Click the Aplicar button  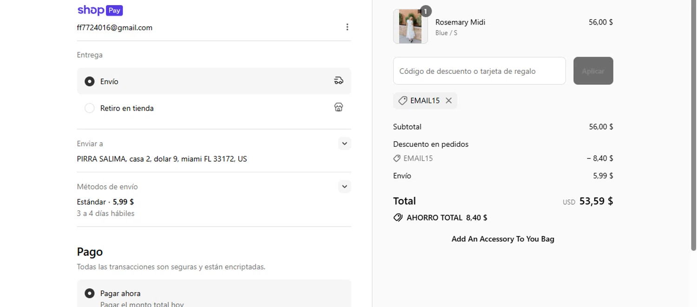tap(593, 71)
